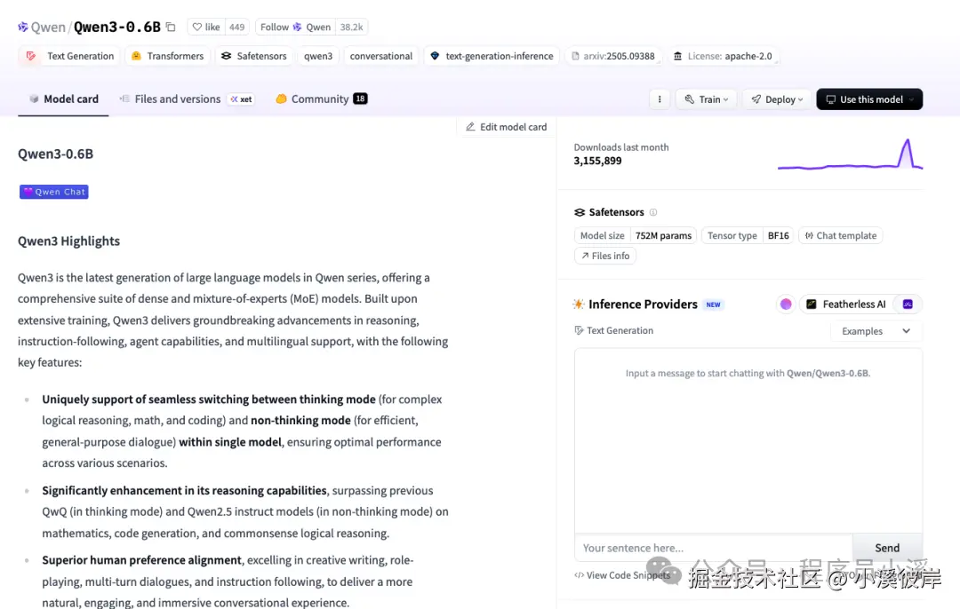
Task: Select the Featherless AI provider
Action: point(846,304)
